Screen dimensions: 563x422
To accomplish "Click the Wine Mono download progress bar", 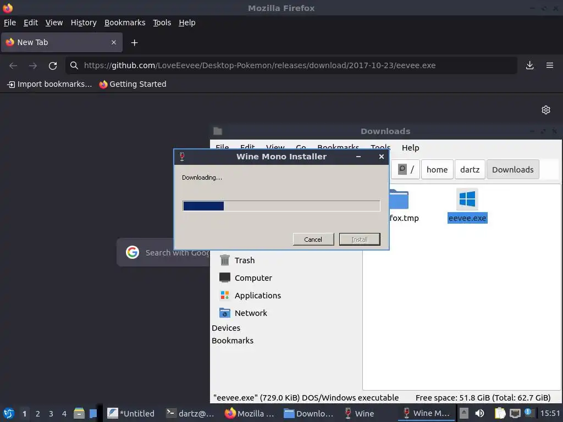I will (x=281, y=206).
